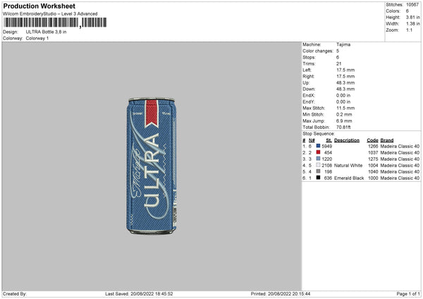423x299 pixels.
Task: Click the Color changes value "5"
Action: click(338, 51)
